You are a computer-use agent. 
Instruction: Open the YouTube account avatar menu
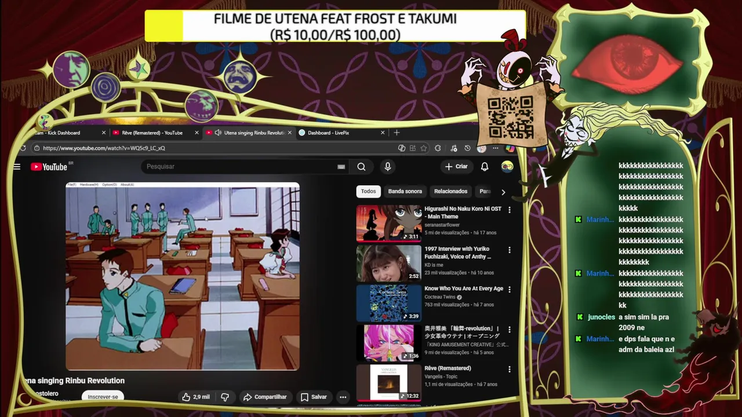pyautogui.click(x=507, y=167)
